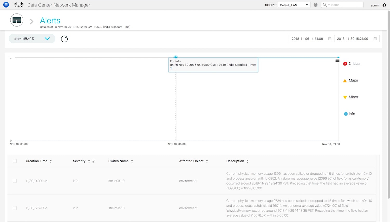Filter the Severity column
Screen dimensions: 390x222
click(93, 161)
